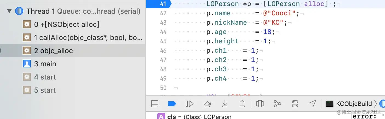
Task: Click gear icon beside objc_alloc frame
Action: pos(27,51)
